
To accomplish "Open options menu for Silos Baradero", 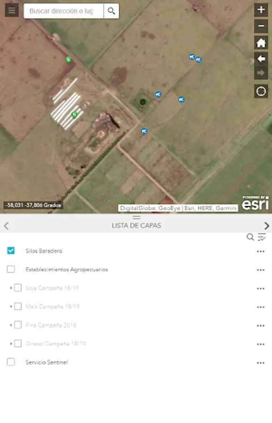I will (x=260, y=251).
